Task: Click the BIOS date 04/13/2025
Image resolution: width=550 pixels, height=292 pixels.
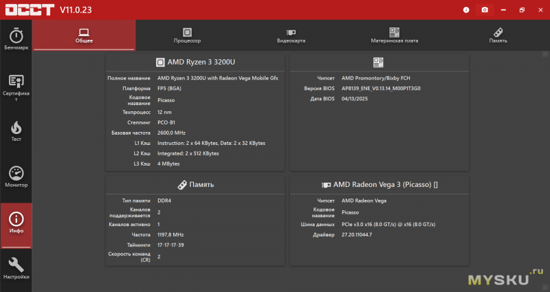Action: pos(355,99)
